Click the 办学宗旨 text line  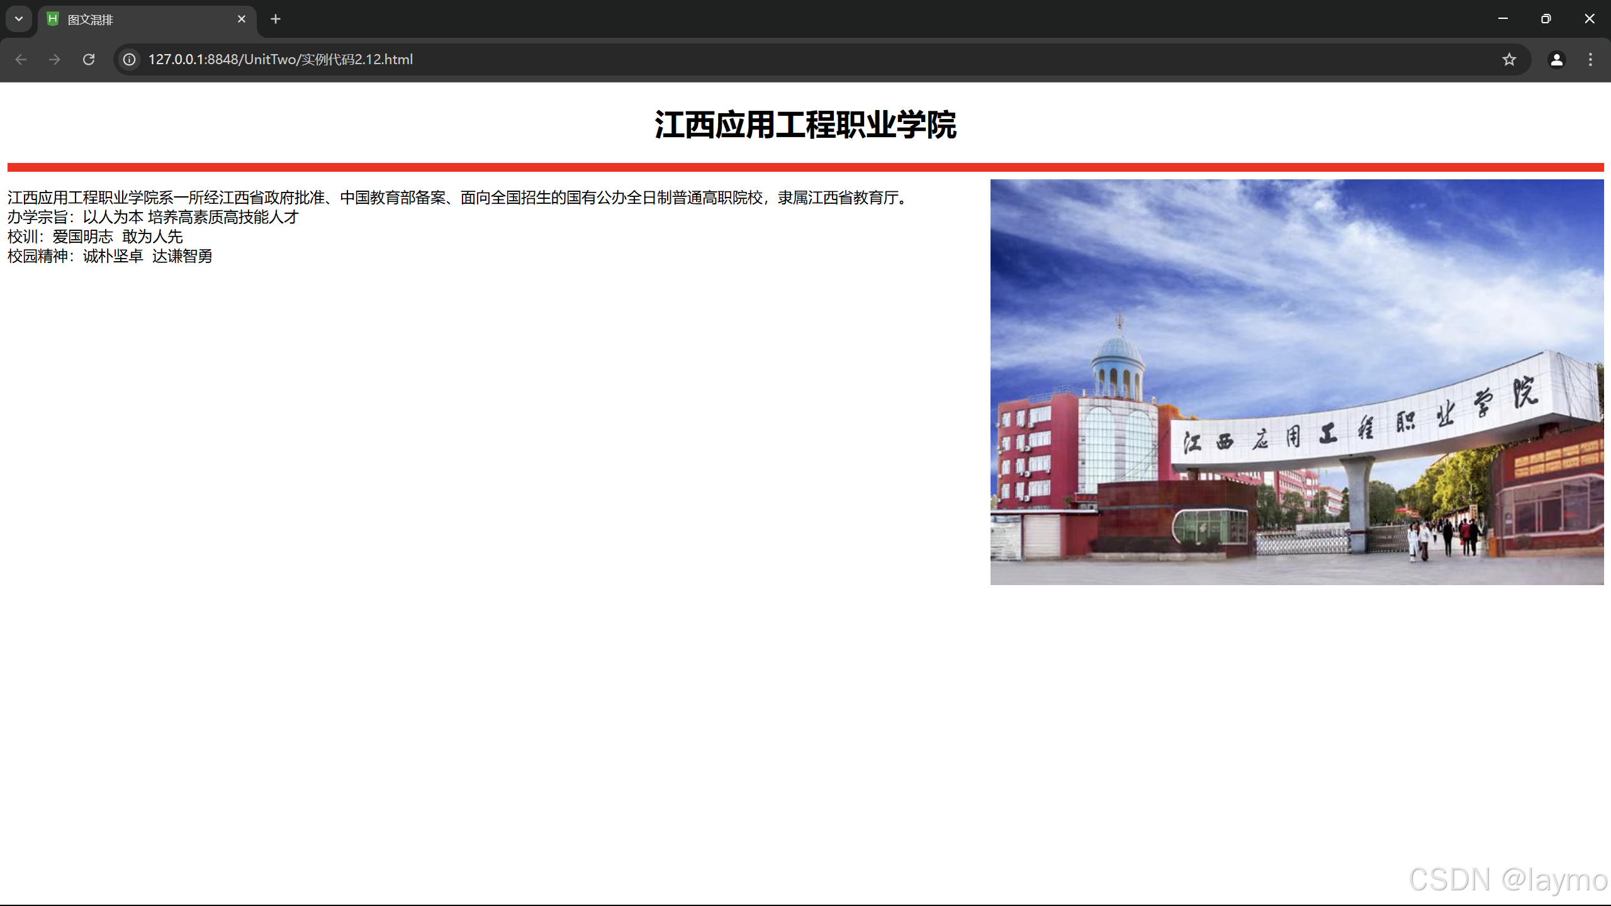click(x=153, y=217)
